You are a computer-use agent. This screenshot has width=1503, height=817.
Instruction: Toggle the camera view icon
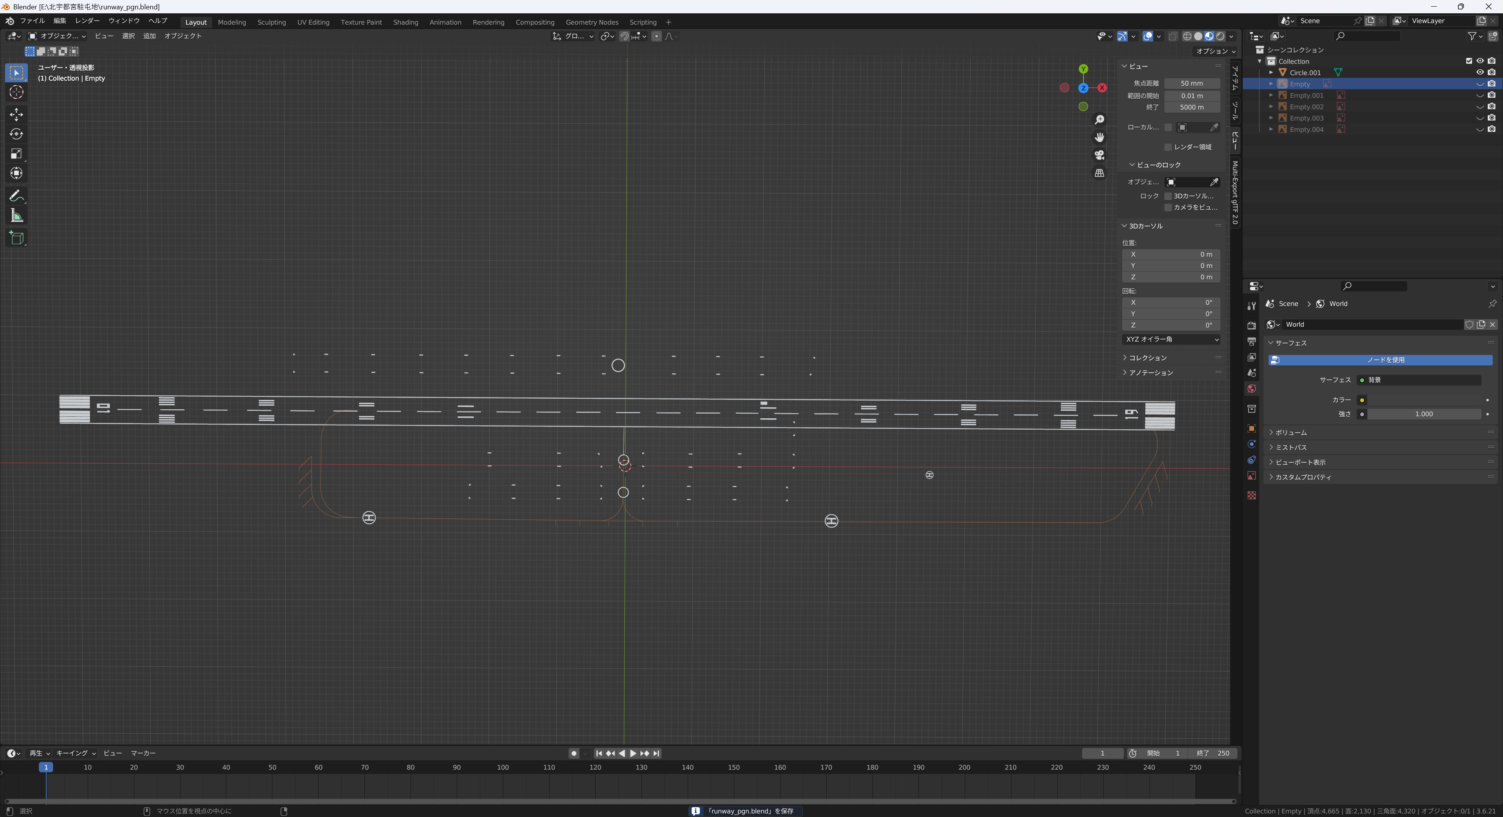tap(1099, 155)
